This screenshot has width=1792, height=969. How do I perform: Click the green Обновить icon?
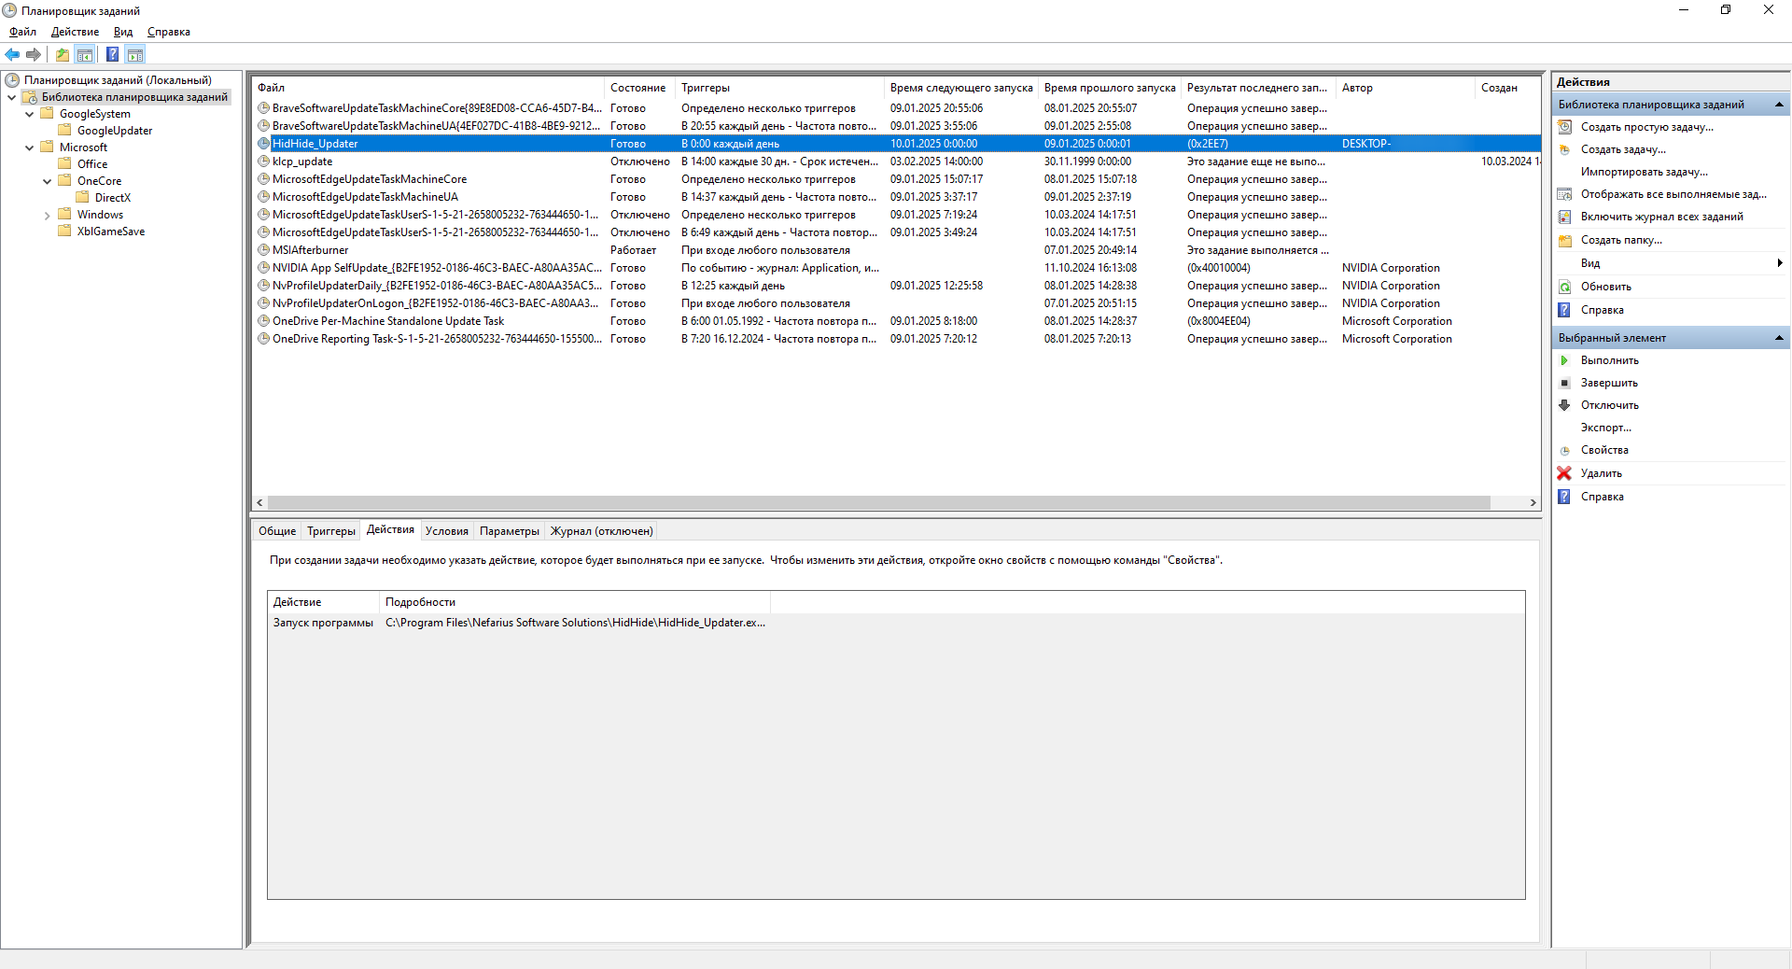(1565, 287)
